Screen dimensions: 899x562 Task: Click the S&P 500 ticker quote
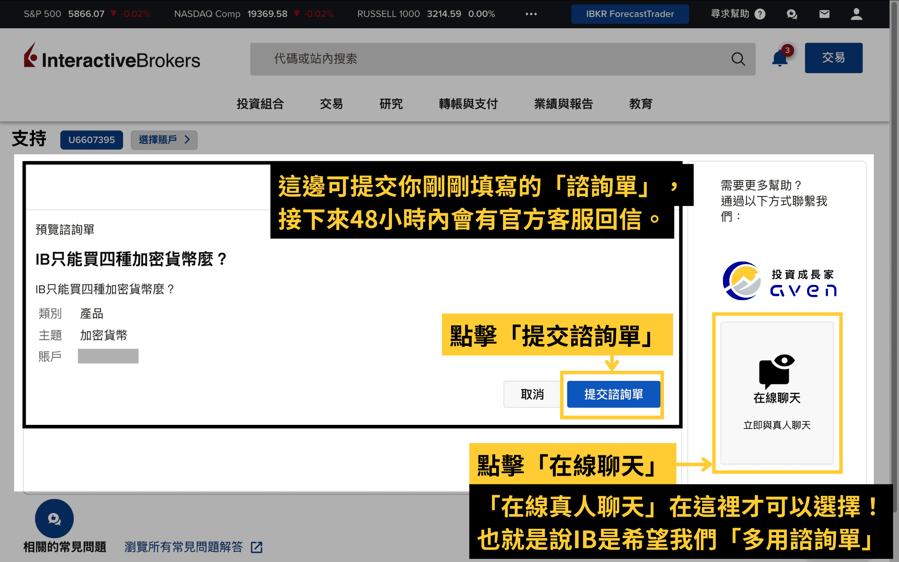[x=87, y=14]
